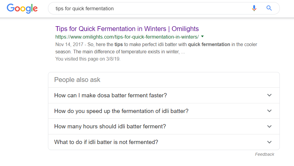Click the chevron for the not fermented question

click(x=270, y=142)
